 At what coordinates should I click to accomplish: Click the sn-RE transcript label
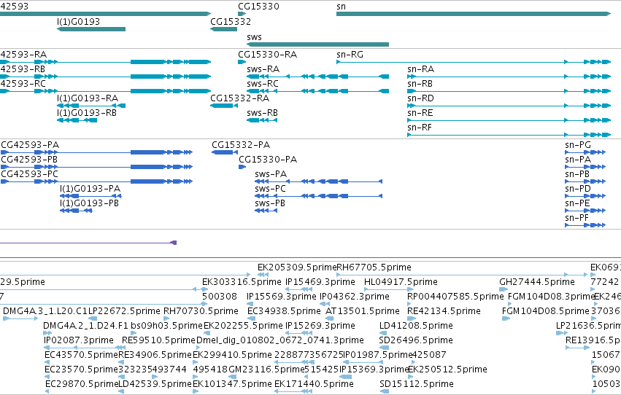coord(420,113)
